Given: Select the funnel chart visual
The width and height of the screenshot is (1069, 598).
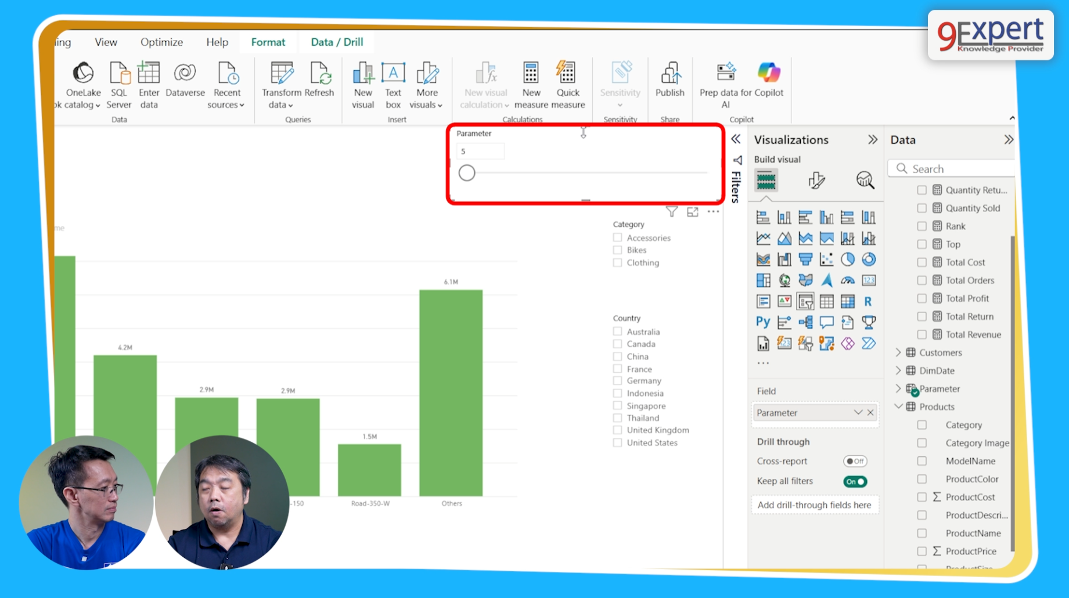Looking at the screenshot, I should click(805, 259).
